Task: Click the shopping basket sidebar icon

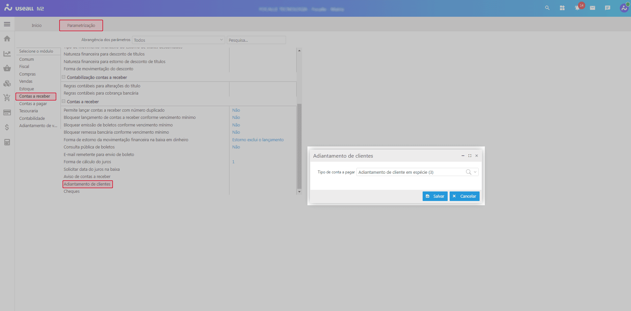Action: pyautogui.click(x=7, y=68)
